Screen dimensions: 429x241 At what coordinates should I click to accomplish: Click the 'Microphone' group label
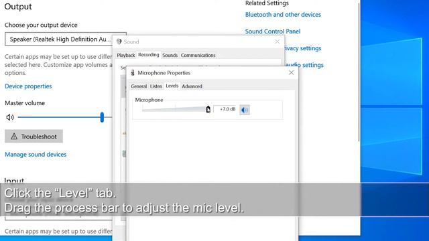pos(149,100)
